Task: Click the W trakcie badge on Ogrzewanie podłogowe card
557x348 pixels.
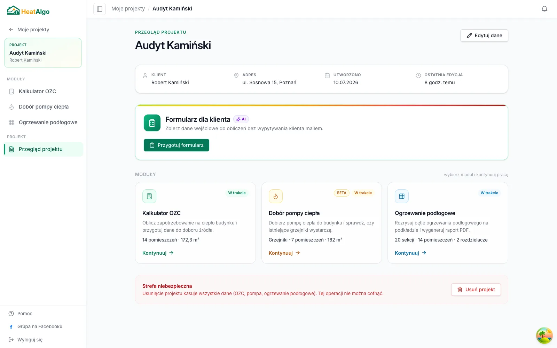Action: [489, 193]
